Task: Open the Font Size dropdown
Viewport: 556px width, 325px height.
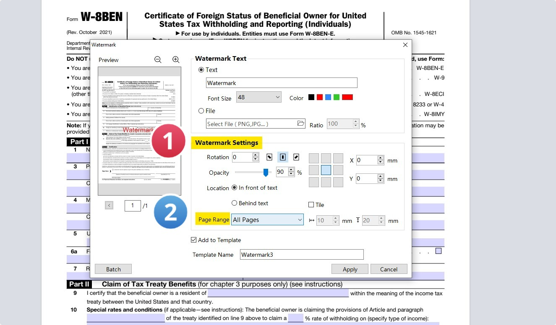Action: point(258,97)
